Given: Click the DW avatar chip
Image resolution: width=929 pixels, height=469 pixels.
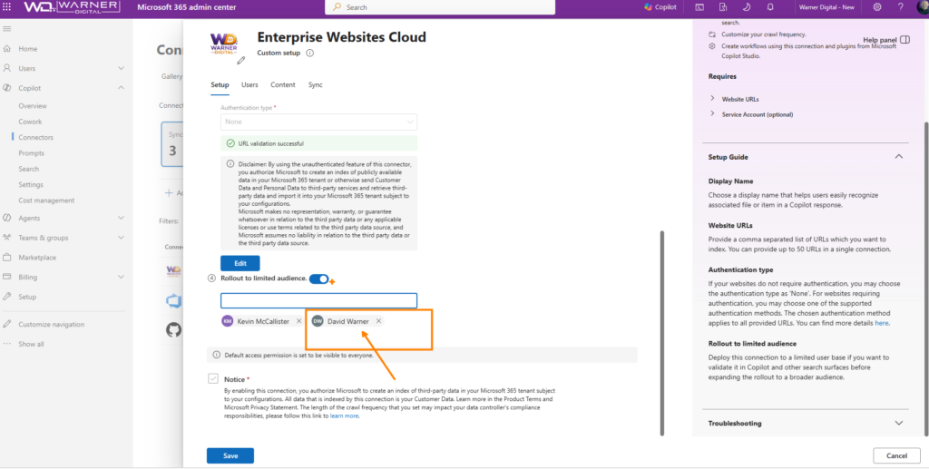Looking at the screenshot, I should 318,321.
